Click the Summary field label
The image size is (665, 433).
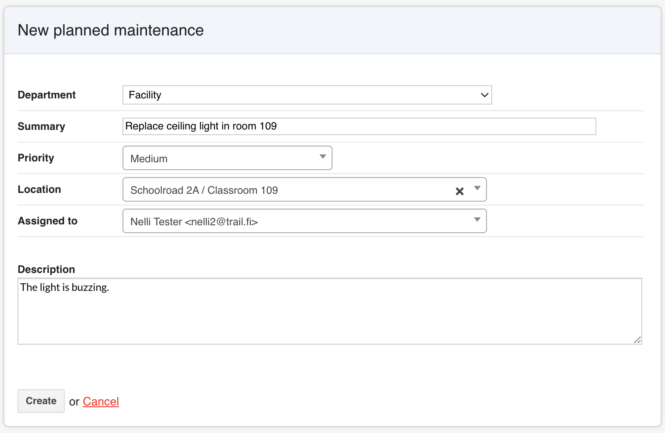pyautogui.click(x=42, y=126)
